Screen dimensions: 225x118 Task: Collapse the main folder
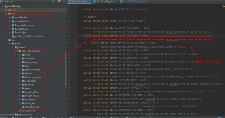(x=9, y=43)
